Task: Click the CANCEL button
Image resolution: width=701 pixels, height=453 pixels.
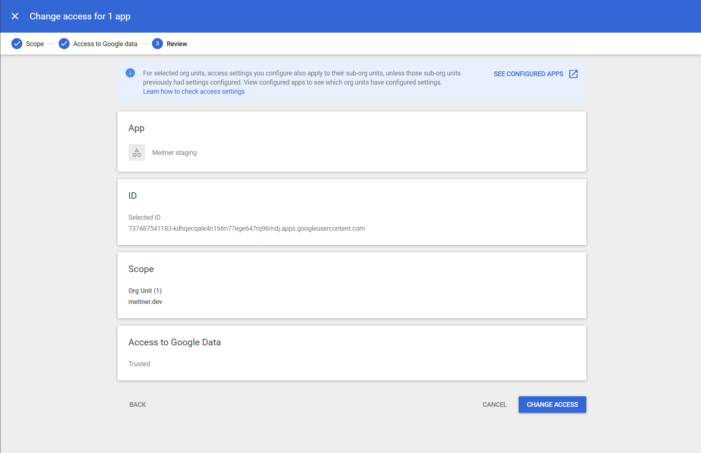Action: 495,405
